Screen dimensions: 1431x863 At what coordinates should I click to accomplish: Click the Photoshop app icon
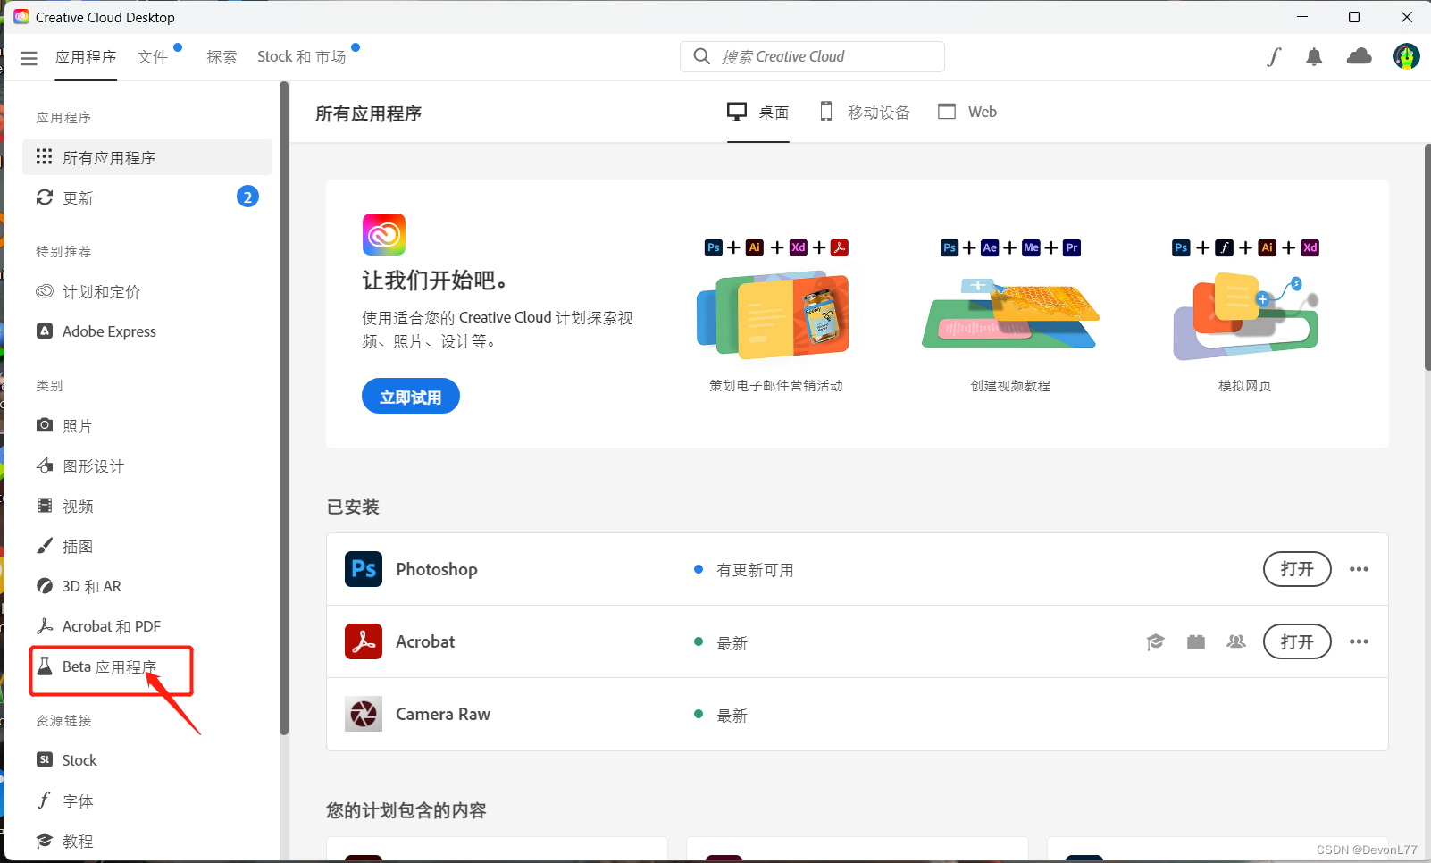(x=364, y=569)
